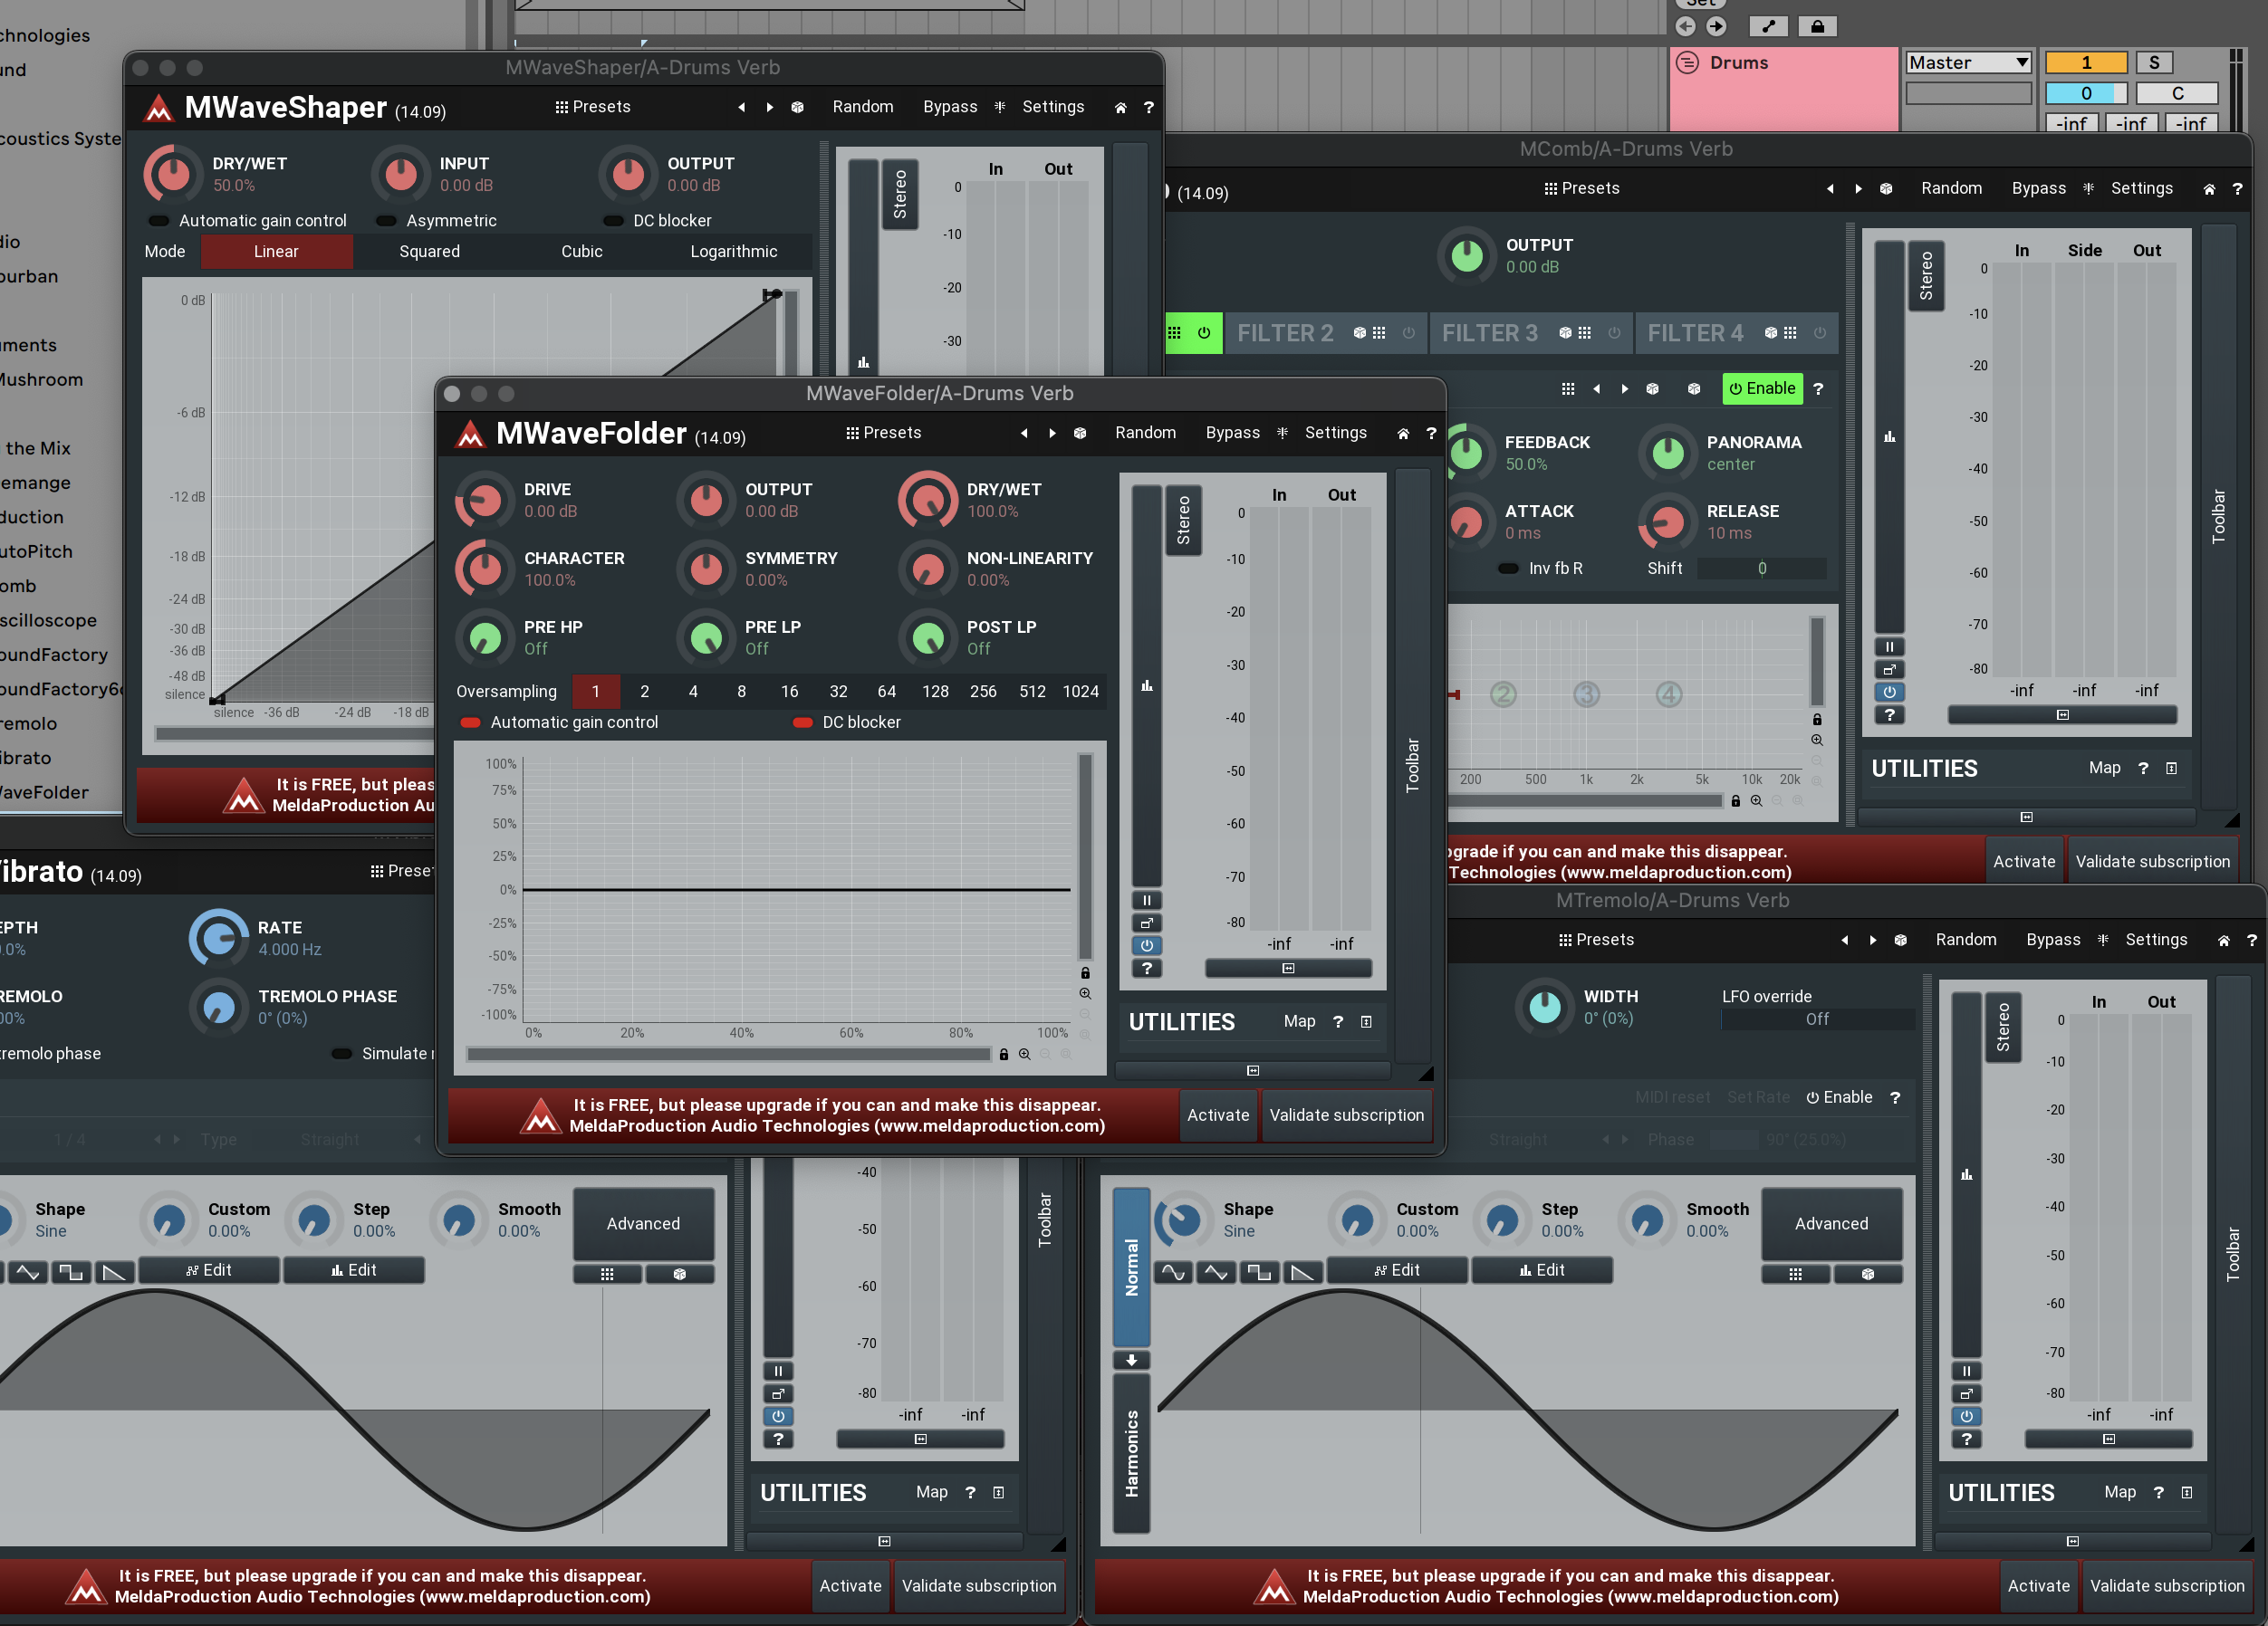Toggle the DC blocker in MWaveShaper

[x=657, y=221]
